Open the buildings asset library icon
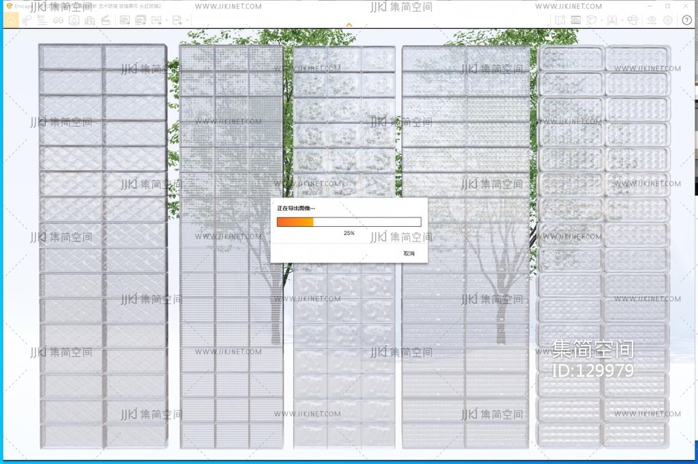 pos(89,20)
